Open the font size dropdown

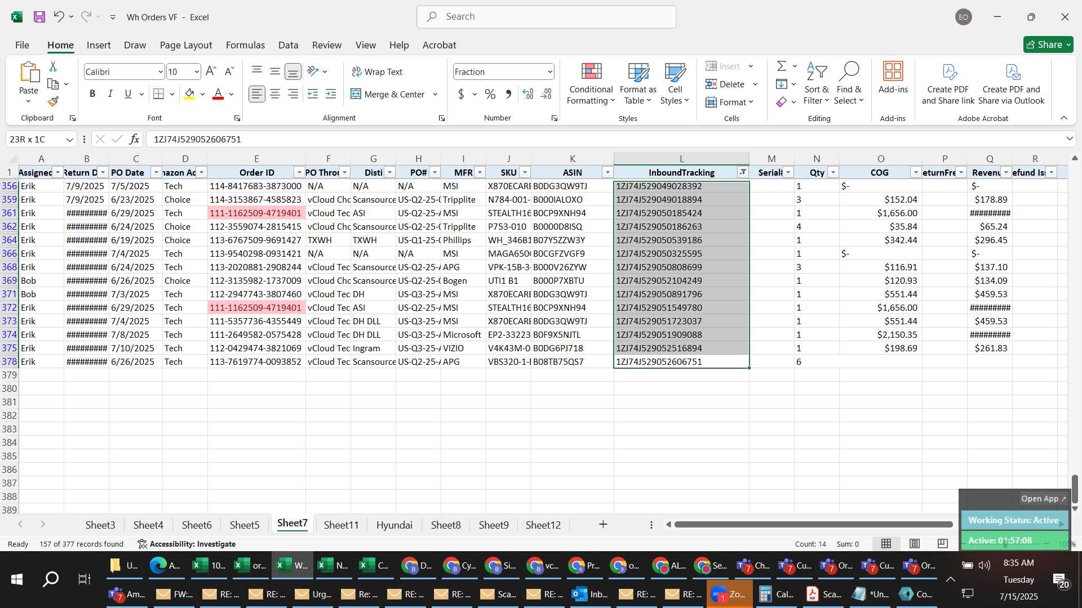pyautogui.click(x=196, y=72)
